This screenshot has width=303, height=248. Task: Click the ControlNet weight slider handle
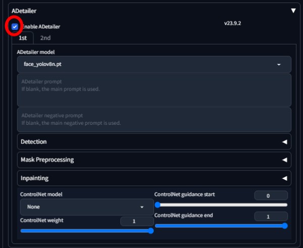pyautogui.click(x=150, y=231)
